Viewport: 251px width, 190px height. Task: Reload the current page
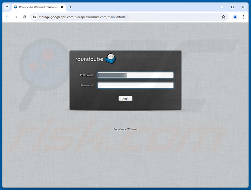[24, 17]
